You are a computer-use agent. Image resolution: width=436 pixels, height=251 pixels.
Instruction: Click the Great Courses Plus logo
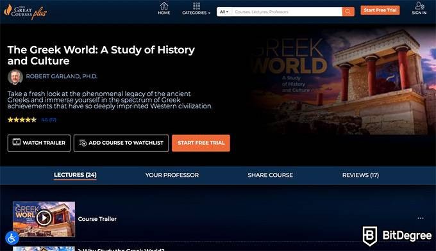click(25, 12)
